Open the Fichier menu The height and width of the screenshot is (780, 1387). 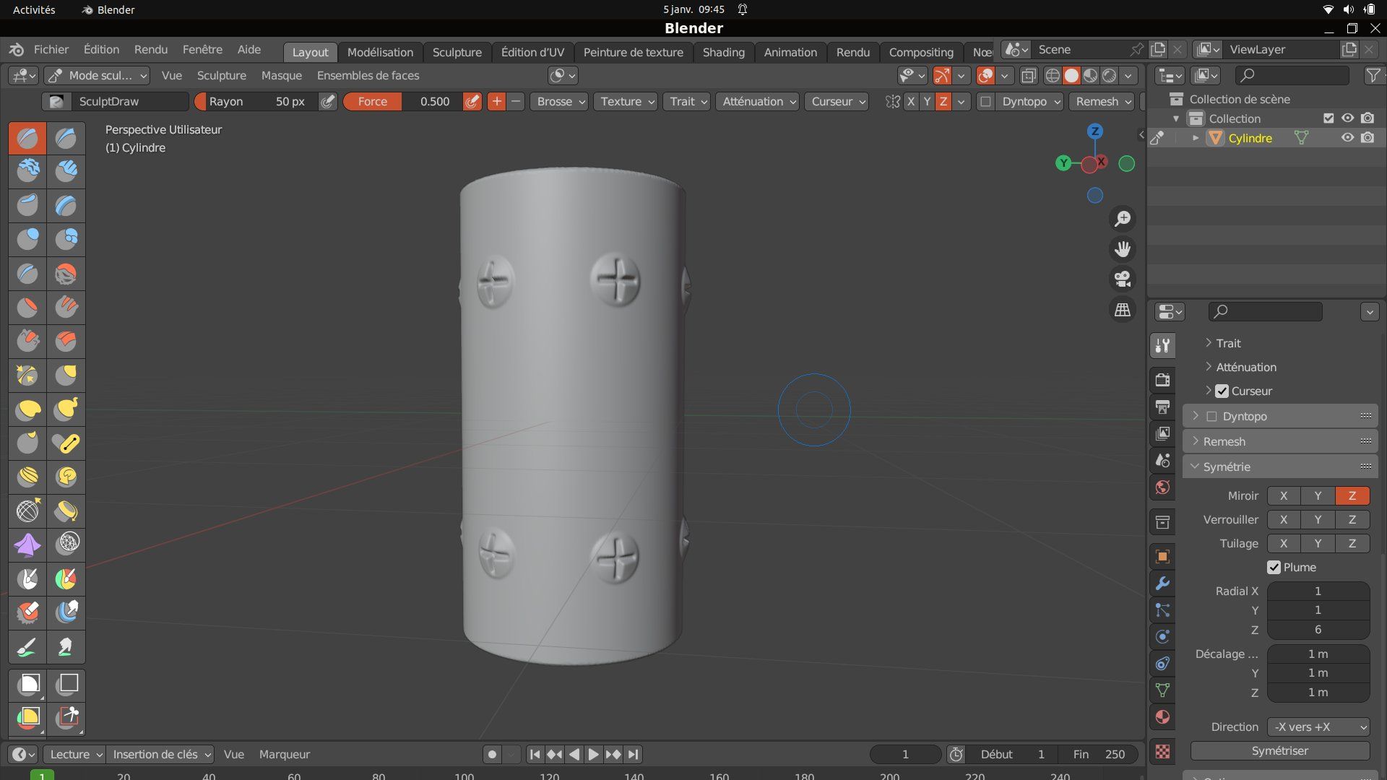click(x=51, y=50)
